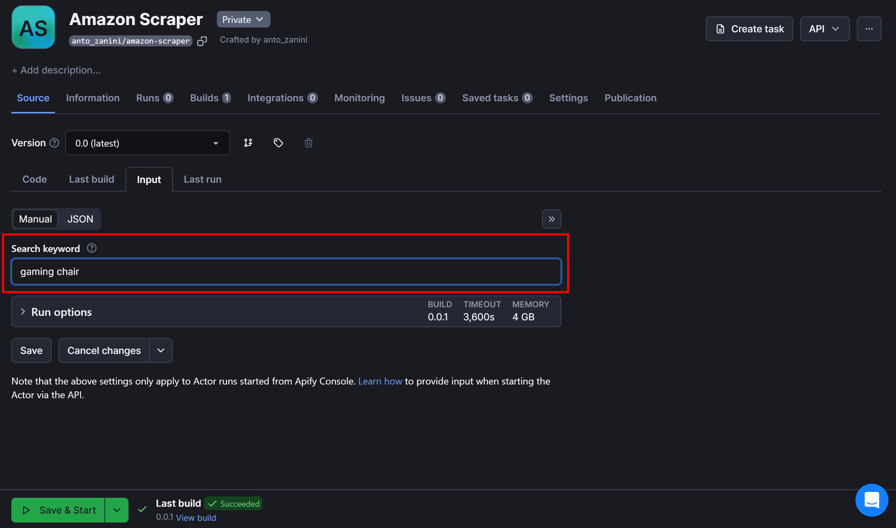The image size is (896, 528).
Task: Select the Input sub-tab
Action: 149,180
